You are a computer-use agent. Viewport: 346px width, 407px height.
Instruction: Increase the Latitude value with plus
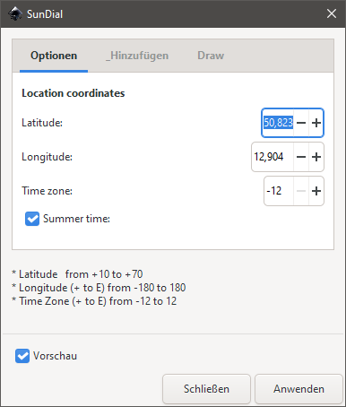(x=316, y=123)
